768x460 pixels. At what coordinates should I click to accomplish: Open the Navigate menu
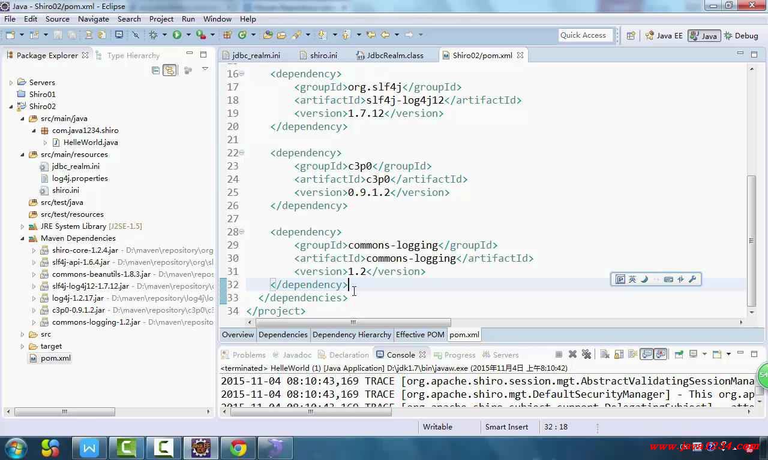(x=94, y=19)
